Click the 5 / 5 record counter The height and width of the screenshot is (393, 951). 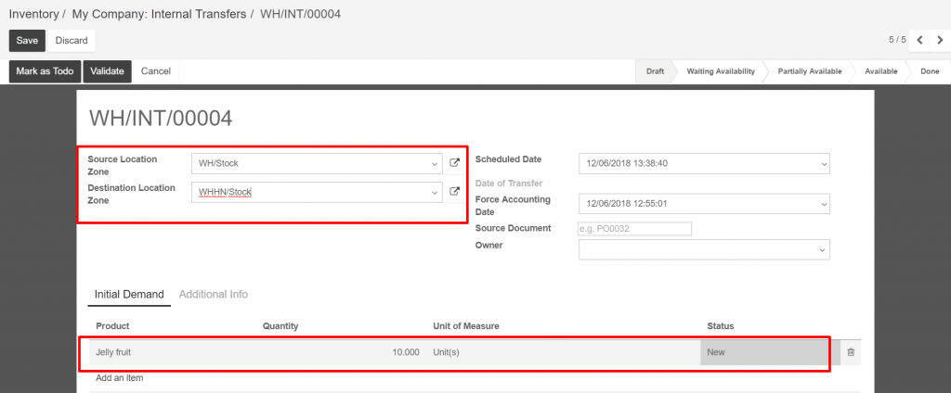click(x=898, y=40)
